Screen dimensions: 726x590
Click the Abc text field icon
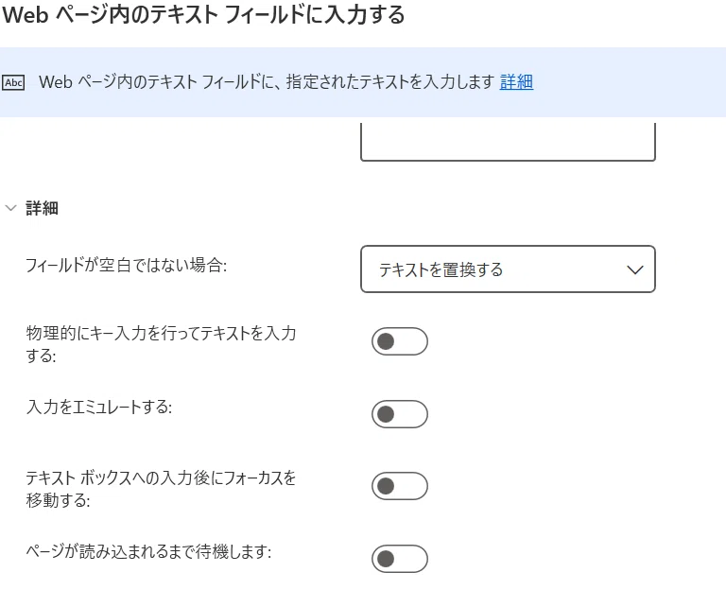[13, 82]
